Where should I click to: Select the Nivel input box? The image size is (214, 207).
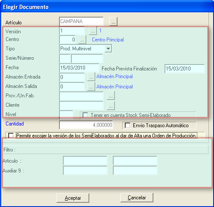(66, 114)
